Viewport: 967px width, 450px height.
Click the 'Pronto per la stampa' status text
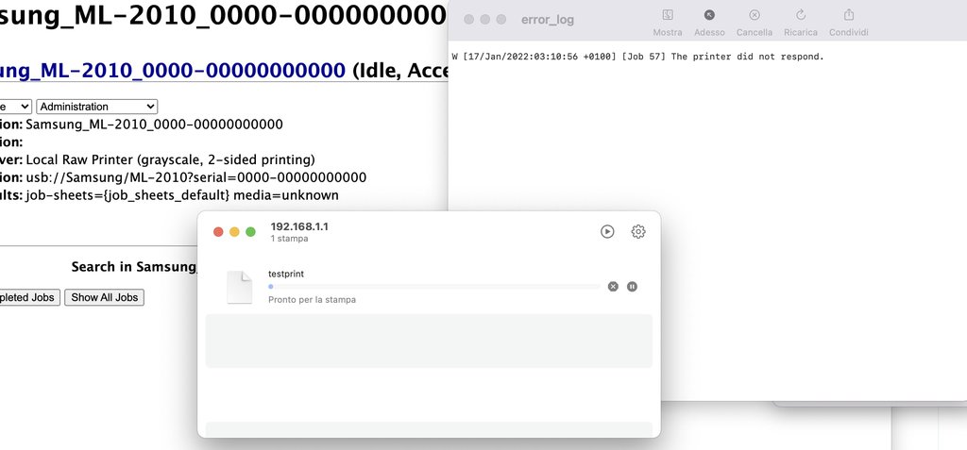(x=312, y=300)
